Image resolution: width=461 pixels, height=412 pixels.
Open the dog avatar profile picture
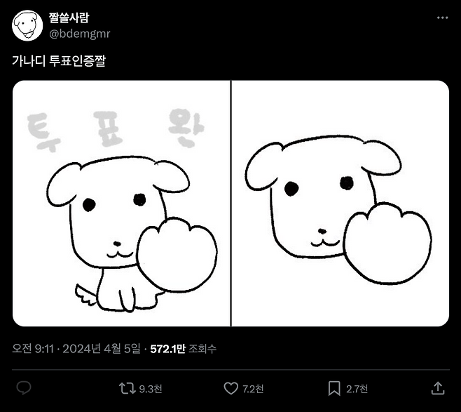click(27, 26)
